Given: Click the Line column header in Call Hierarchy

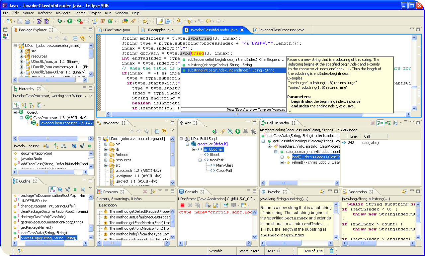Looking at the screenshot, I should (354, 136).
